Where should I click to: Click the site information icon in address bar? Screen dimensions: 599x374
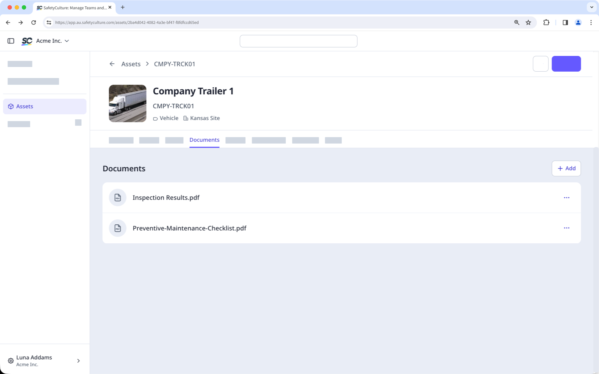coord(49,22)
